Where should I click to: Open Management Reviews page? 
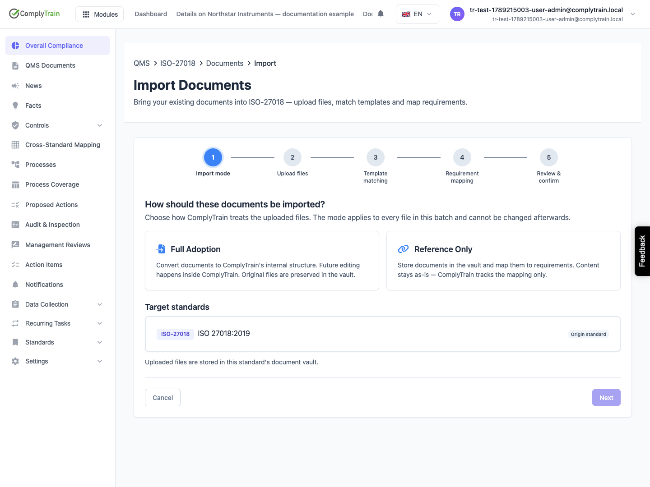(x=57, y=245)
